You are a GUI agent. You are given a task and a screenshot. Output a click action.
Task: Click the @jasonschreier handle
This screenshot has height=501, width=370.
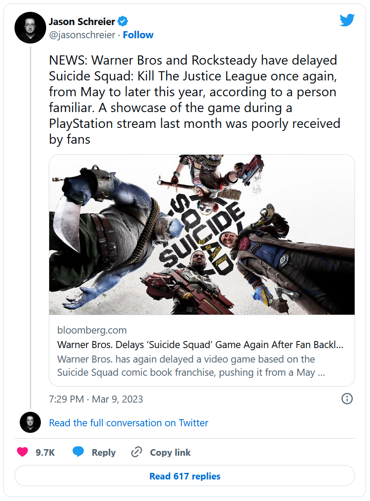coord(82,35)
